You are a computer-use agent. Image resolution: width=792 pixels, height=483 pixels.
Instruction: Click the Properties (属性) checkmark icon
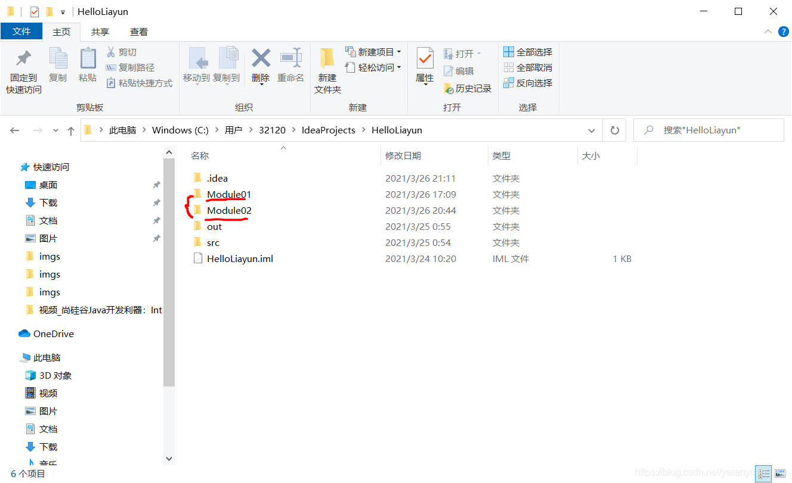425,58
